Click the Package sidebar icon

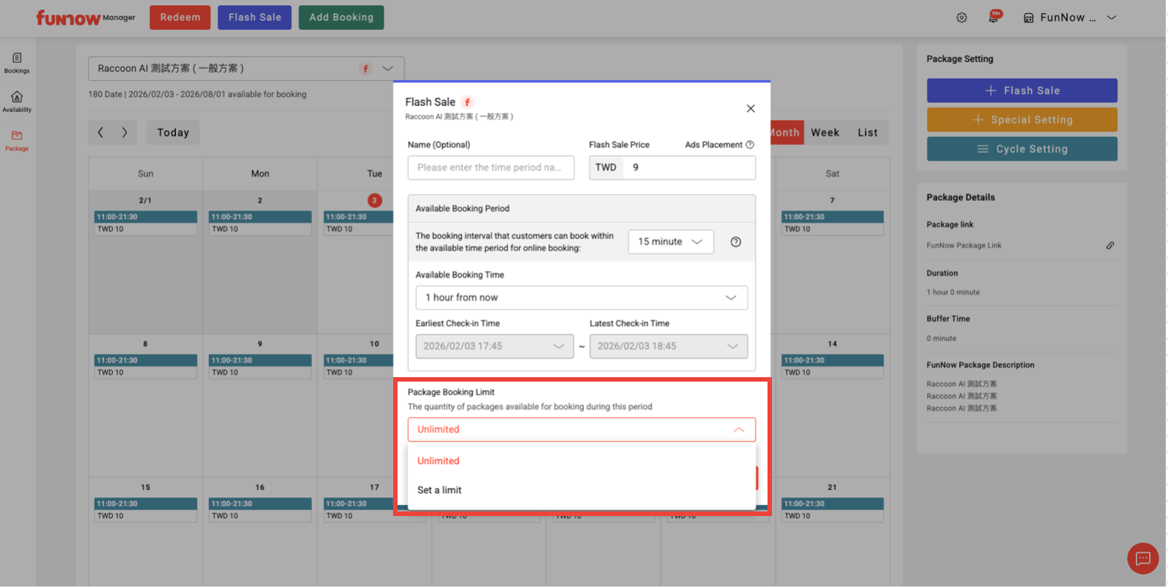pyautogui.click(x=16, y=140)
